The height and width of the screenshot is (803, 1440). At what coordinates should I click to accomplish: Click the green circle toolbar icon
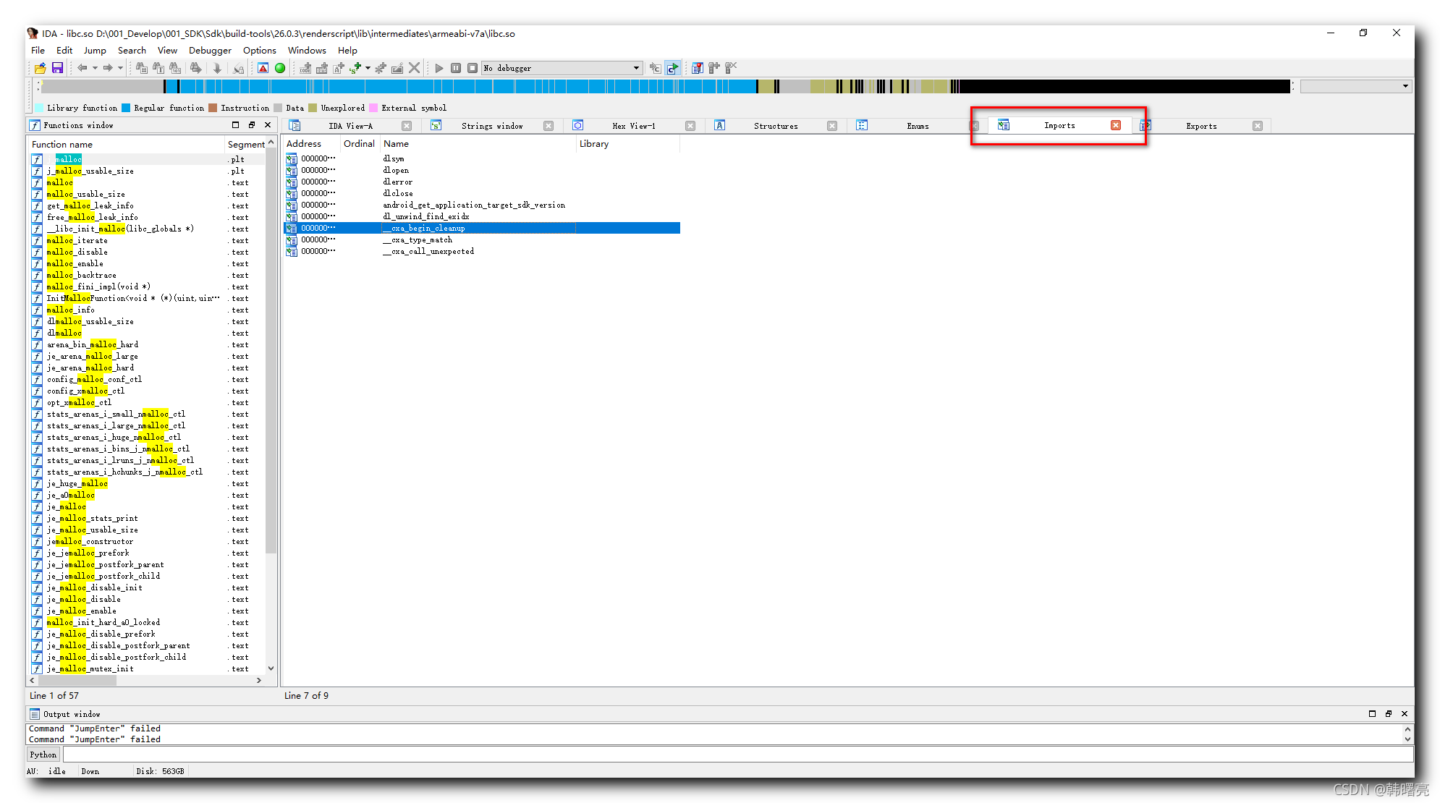280,68
